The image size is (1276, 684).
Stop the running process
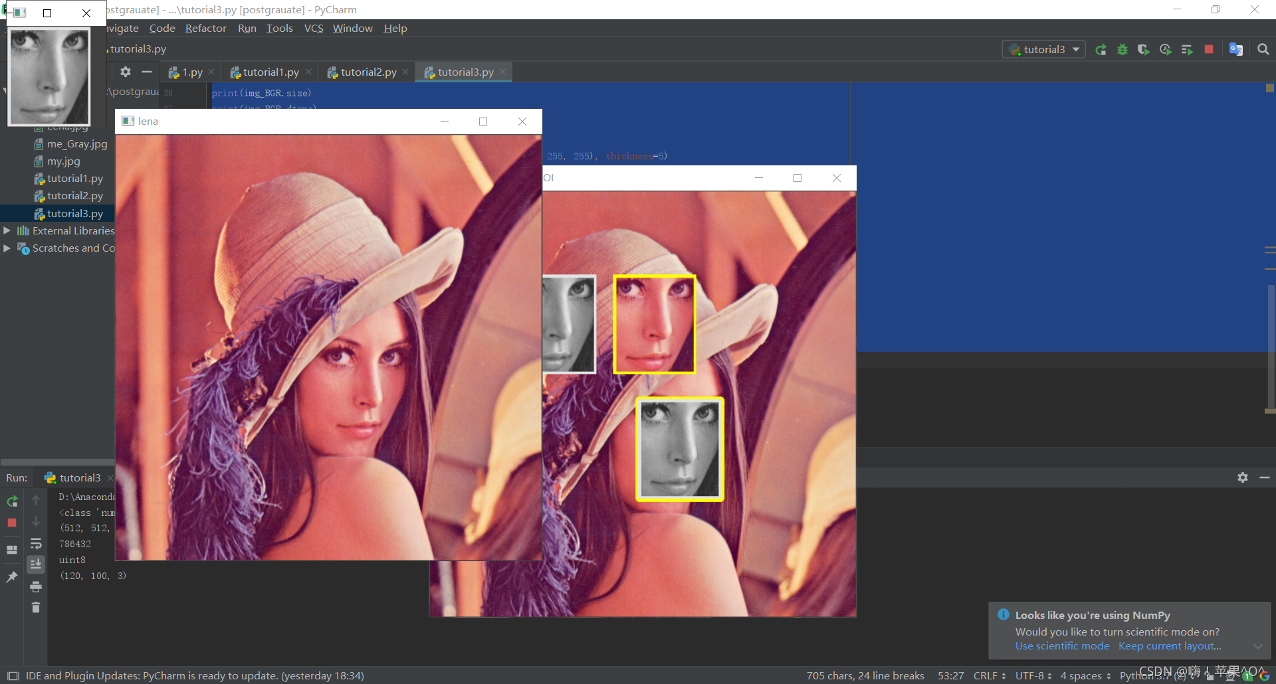tap(1209, 49)
